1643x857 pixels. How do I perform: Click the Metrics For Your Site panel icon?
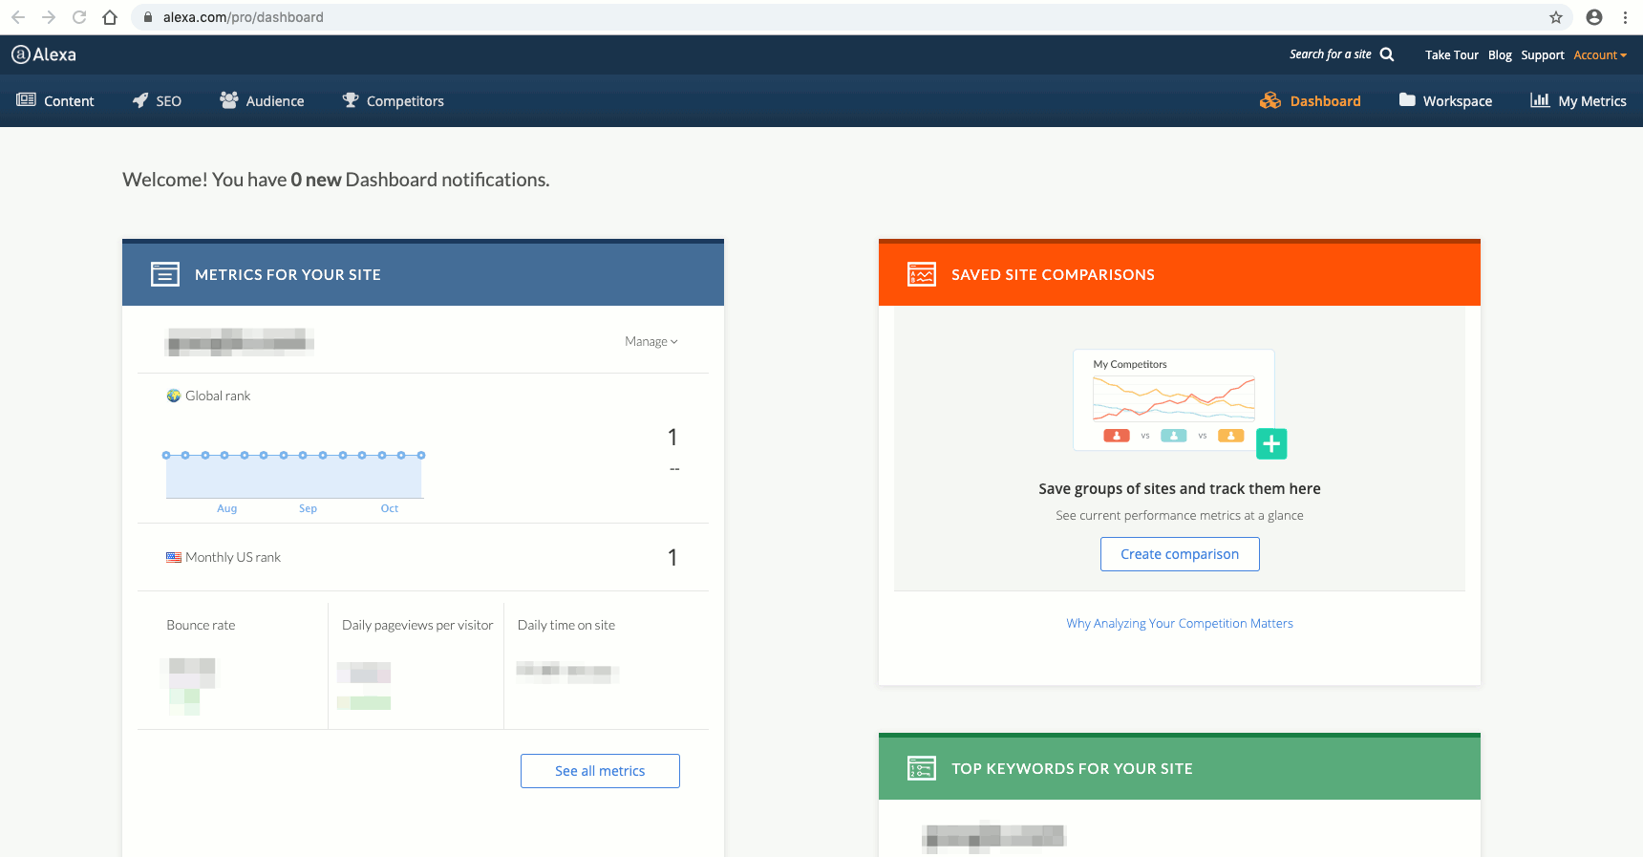point(165,274)
